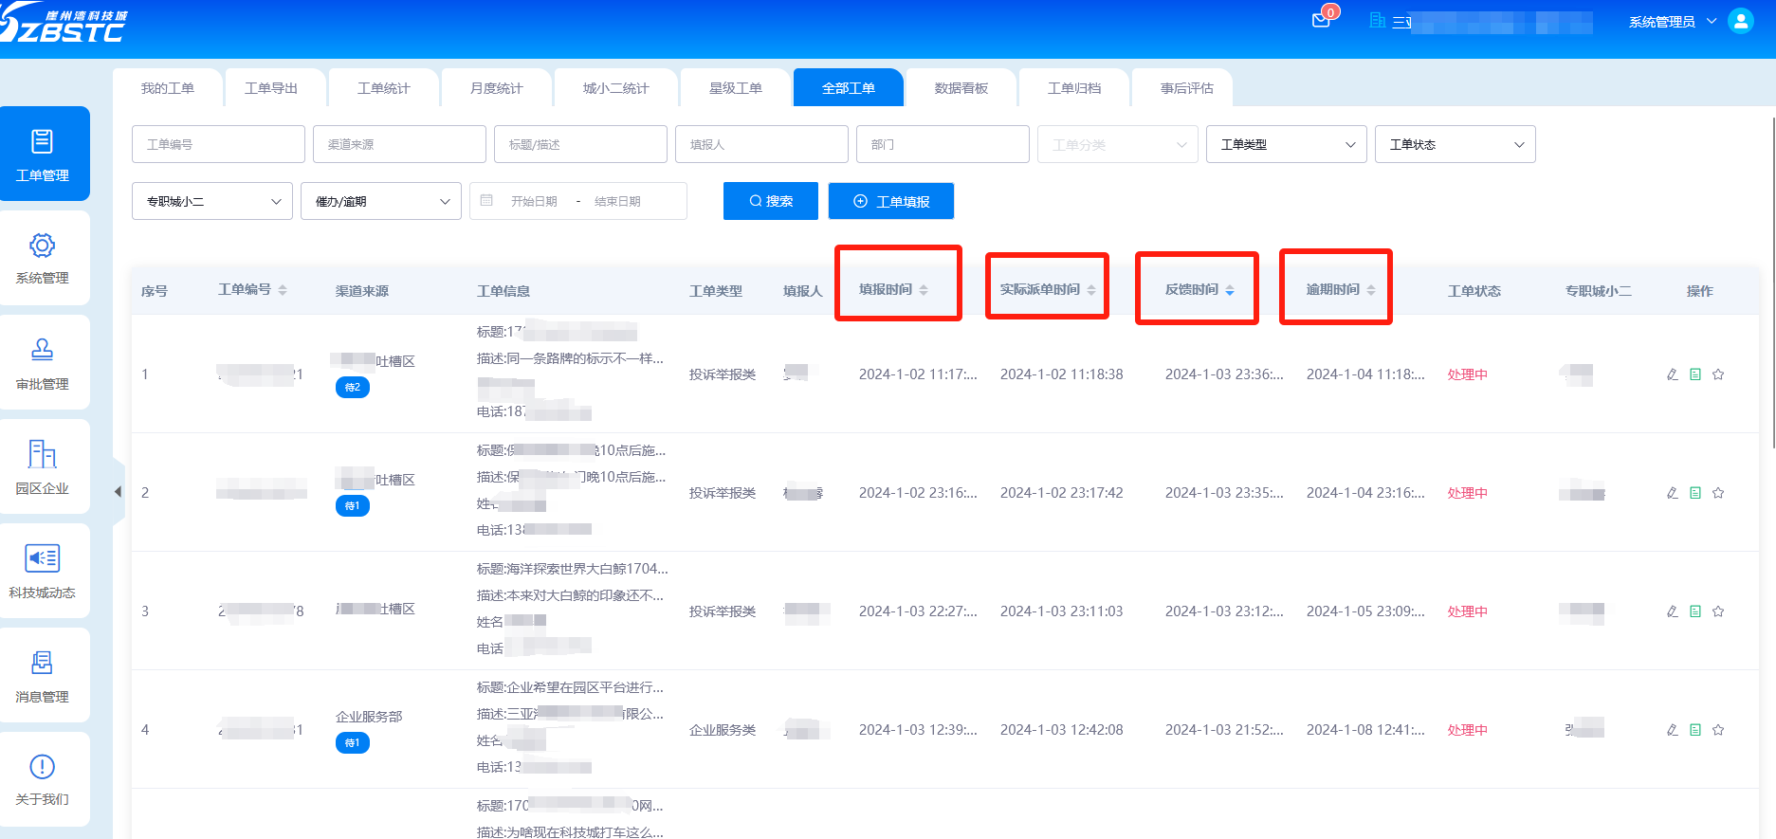
Task: Click the green document icon in row 3
Action: tap(1695, 611)
